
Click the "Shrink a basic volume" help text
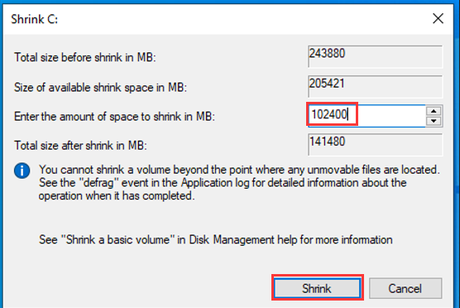pyautogui.click(x=216, y=240)
